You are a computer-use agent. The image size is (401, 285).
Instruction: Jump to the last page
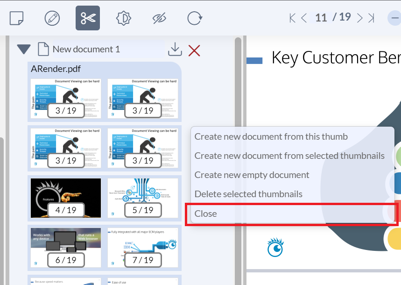click(372, 18)
